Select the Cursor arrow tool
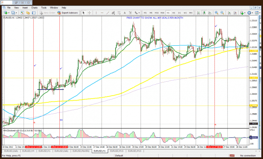 84,13
